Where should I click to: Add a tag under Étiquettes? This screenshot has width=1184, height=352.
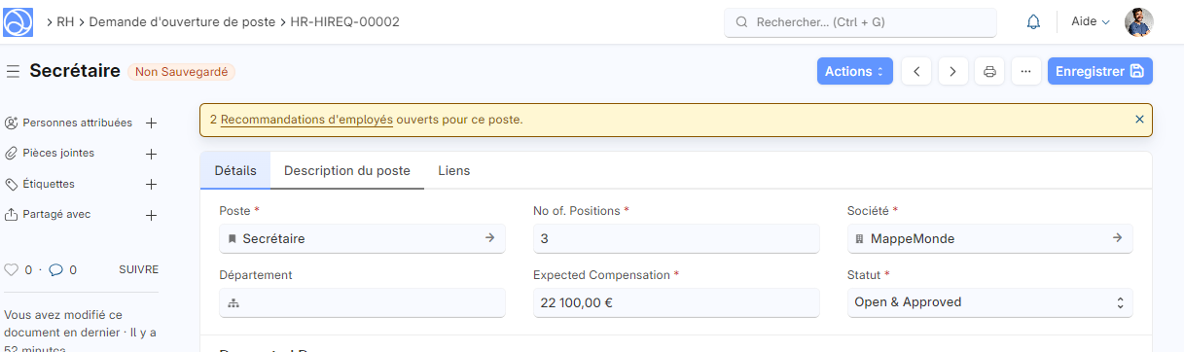click(x=151, y=185)
